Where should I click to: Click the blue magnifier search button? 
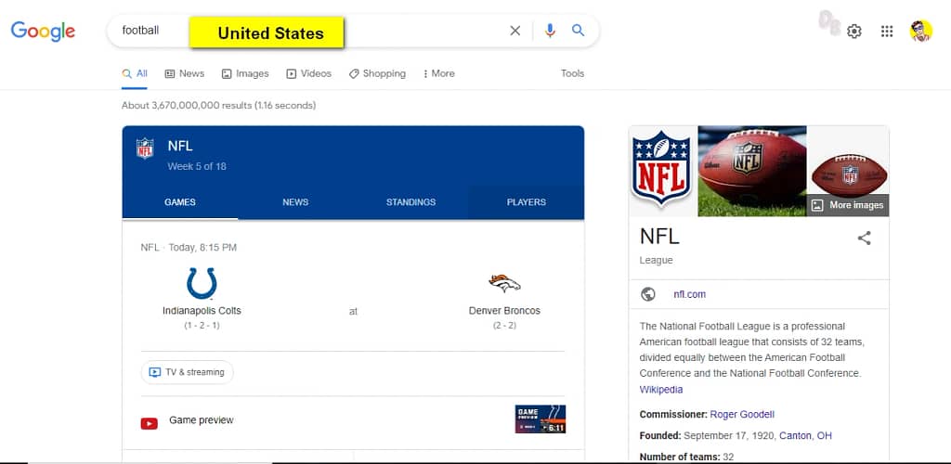point(578,31)
